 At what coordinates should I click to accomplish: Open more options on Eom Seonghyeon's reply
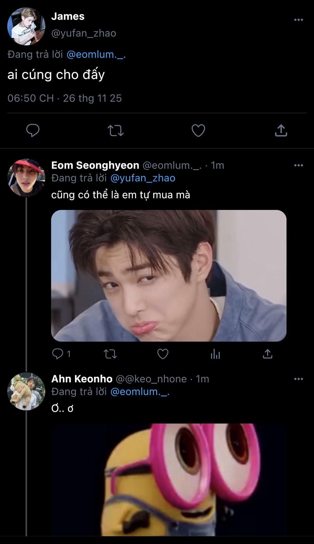(x=298, y=165)
